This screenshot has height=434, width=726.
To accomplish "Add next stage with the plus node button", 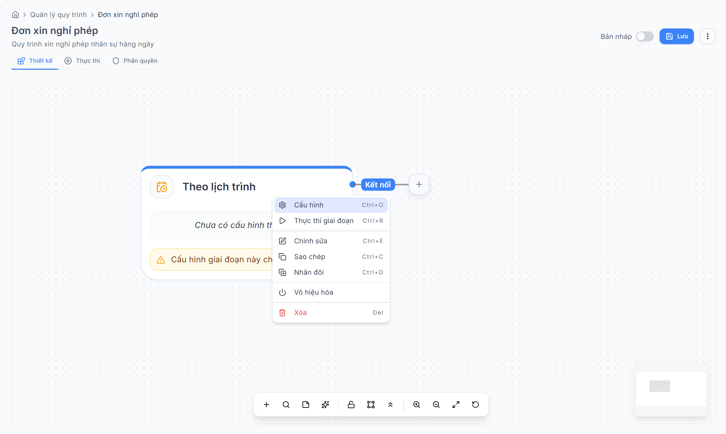I will click(x=419, y=184).
